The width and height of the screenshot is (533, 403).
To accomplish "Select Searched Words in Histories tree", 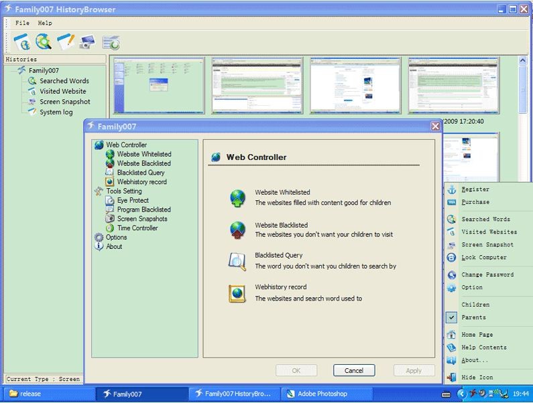I will pyautogui.click(x=64, y=81).
